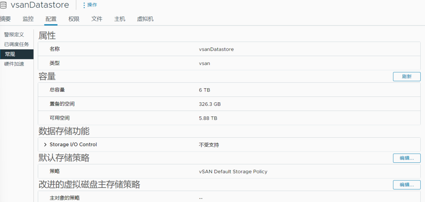Click the 类型 label
Viewport: 425px width, 202px height.
pyautogui.click(x=54, y=63)
